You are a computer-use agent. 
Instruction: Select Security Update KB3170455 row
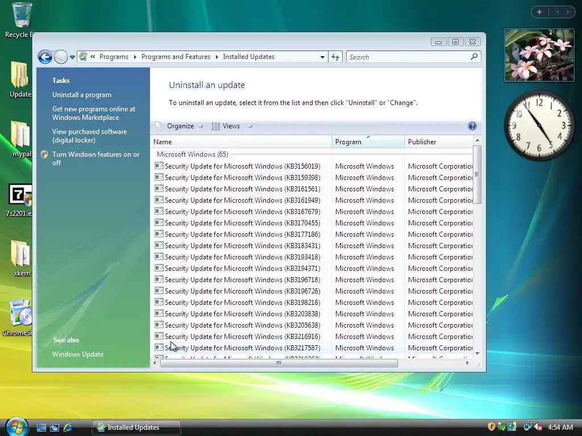point(313,223)
